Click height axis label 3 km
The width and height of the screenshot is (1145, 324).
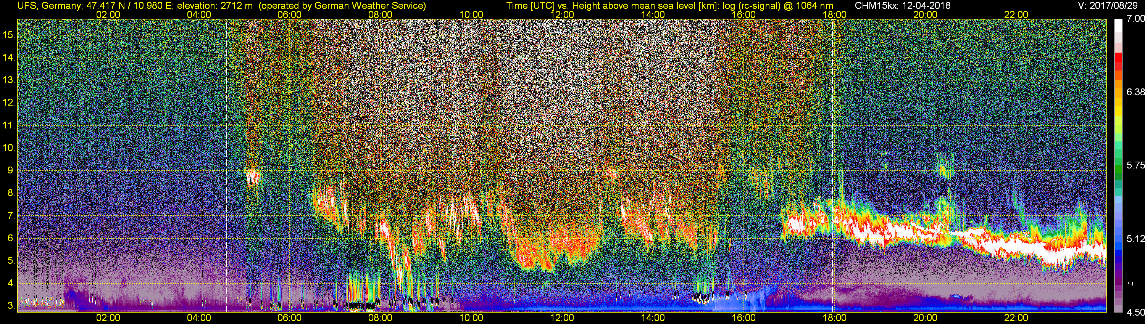click(11, 306)
